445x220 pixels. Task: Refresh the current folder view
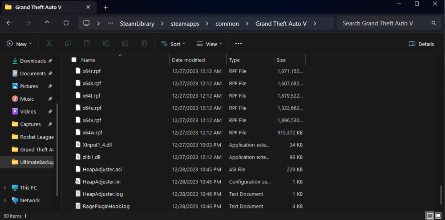click(x=66, y=23)
